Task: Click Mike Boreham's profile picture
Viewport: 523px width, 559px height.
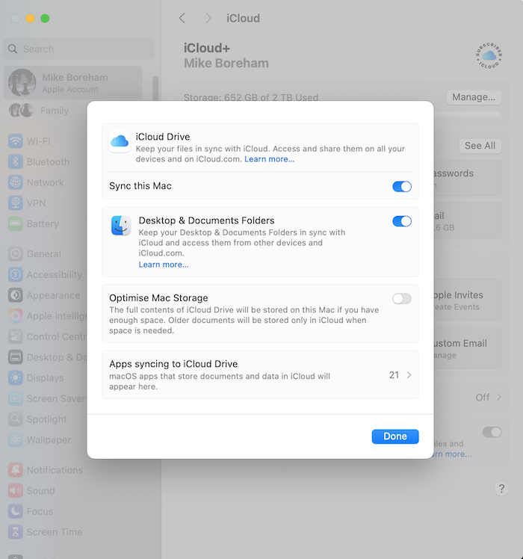Action: point(22,83)
